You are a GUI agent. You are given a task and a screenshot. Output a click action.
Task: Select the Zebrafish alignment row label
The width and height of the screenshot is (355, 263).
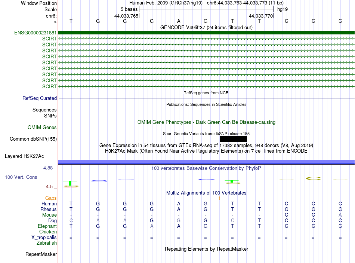[x=46, y=243]
